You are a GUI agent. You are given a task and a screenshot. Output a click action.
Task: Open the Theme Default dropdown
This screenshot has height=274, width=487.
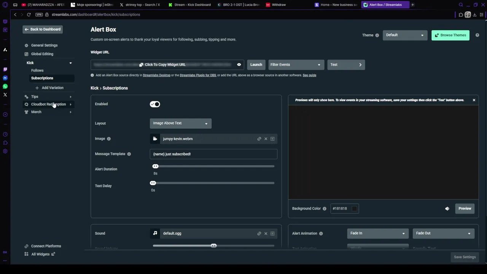point(405,35)
